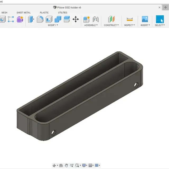
Task: Open a new design tab with plus button
Action: [x=166, y=7]
